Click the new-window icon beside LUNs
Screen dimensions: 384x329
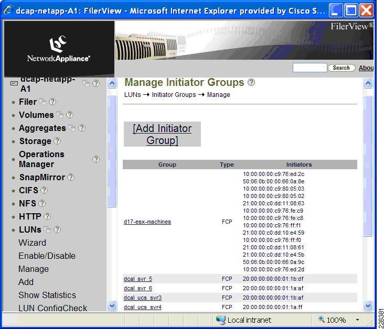point(47,229)
